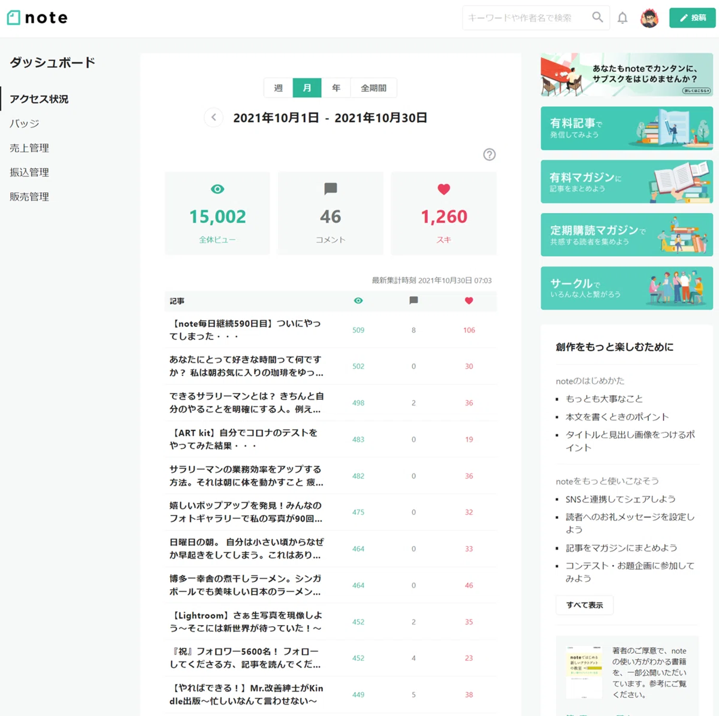
Task: Click the 46 comments count
Action: pos(331,216)
